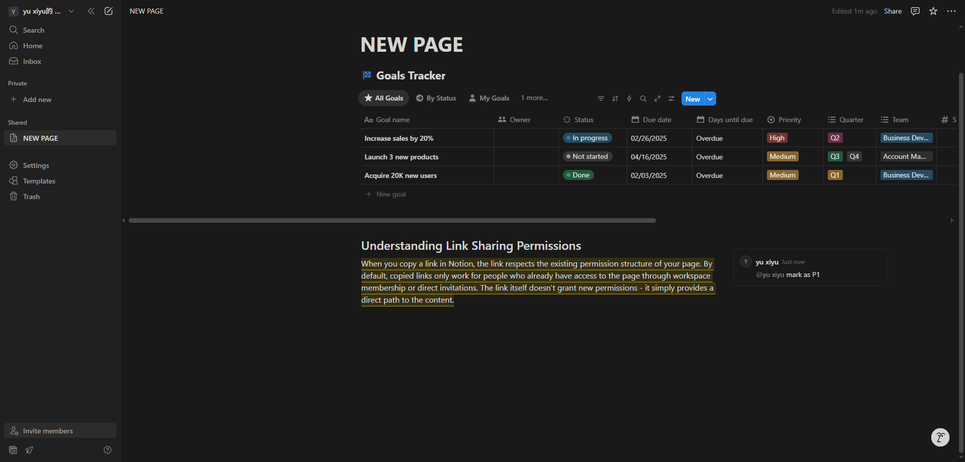Image resolution: width=965 pixels, height=462 pixels.
Task: Add a row with New goal
Action: pyautogui.click(x=386, y=194)
